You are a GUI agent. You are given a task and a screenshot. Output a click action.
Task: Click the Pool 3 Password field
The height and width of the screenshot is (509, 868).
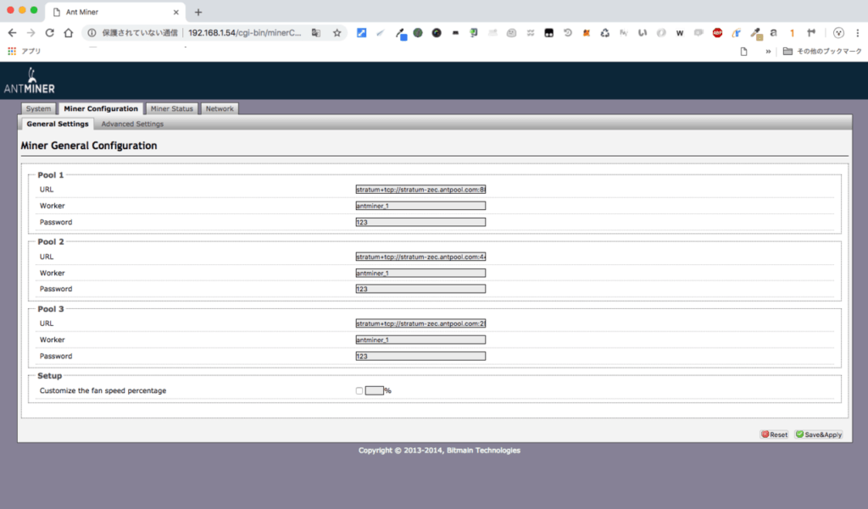(x=420, y=356)
